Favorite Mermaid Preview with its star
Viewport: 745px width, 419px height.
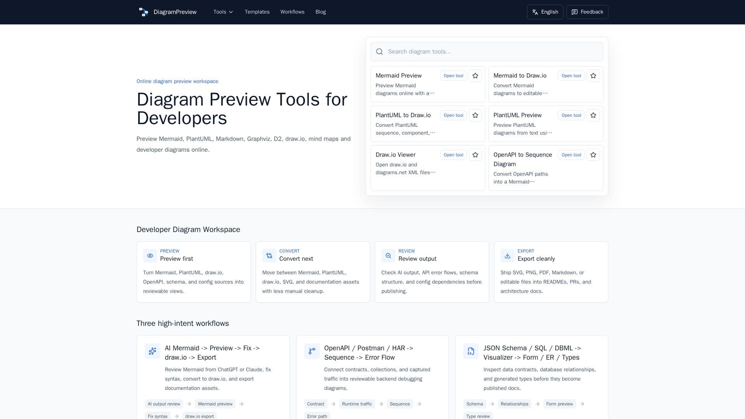pyautogui.click(x=475, y=76)
